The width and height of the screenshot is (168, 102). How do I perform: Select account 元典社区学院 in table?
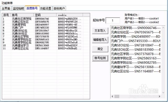20,37
